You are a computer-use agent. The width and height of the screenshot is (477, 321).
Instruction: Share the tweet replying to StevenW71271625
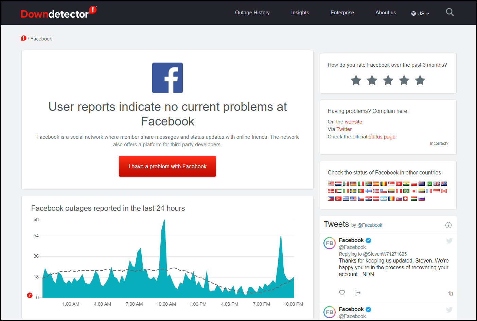pyautogui.click(x=357, y=293)
